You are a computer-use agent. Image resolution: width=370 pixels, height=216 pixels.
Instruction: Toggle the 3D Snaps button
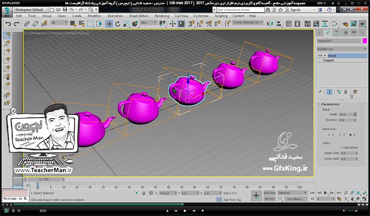(191, 24)
